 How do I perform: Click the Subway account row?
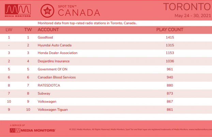pos(106,93)
